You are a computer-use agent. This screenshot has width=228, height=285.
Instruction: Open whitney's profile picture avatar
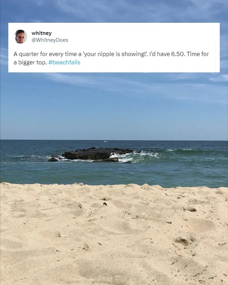point(21,36)
